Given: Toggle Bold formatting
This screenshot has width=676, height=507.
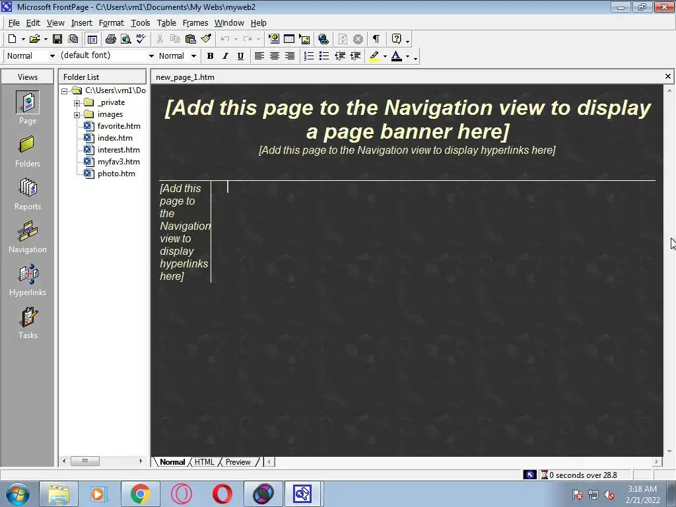Looking at the screenshot, I should [x=210, y=56].
